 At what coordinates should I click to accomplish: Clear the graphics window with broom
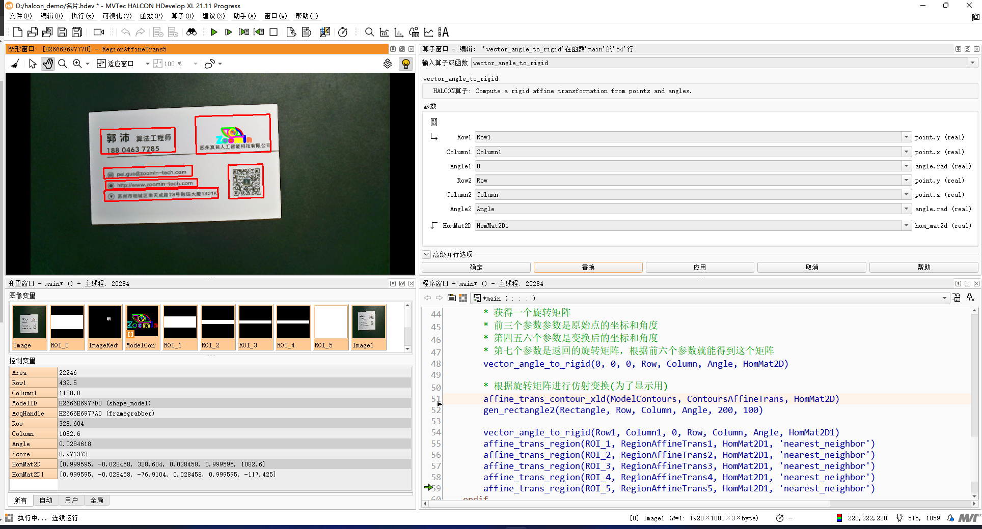tap(15, 64)
